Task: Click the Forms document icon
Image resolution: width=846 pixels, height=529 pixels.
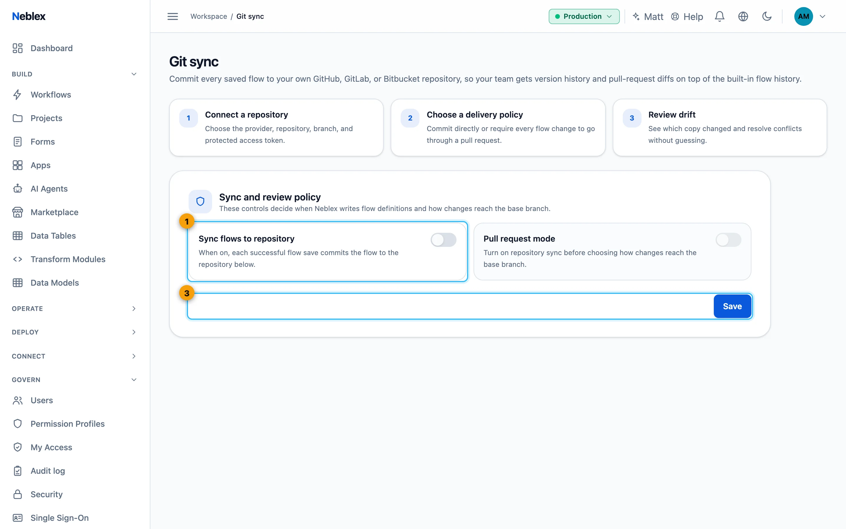Action: pos(18,142)
